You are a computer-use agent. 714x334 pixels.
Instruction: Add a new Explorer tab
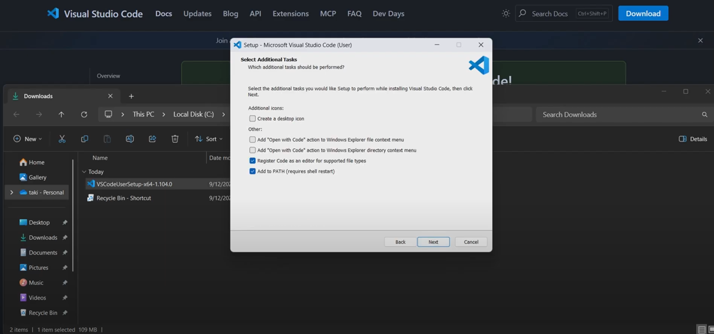[131, 96]
